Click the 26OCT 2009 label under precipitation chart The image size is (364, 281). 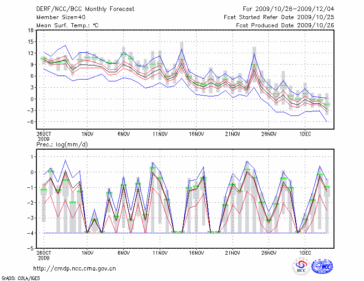point(43,255)
